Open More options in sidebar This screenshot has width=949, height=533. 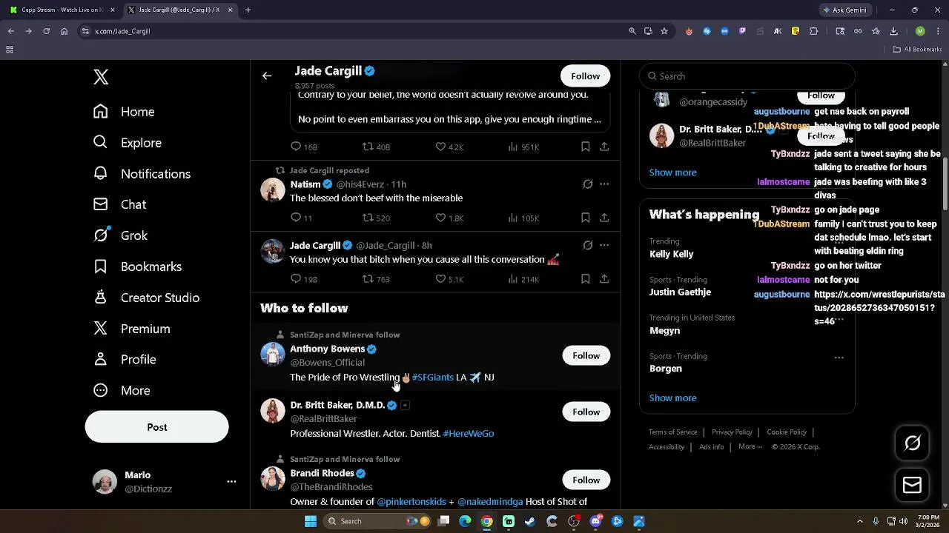pos(121,390)
